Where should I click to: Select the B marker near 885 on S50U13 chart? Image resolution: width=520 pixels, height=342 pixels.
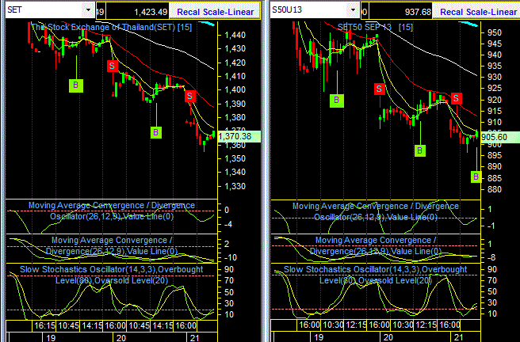tap(476, 177)
